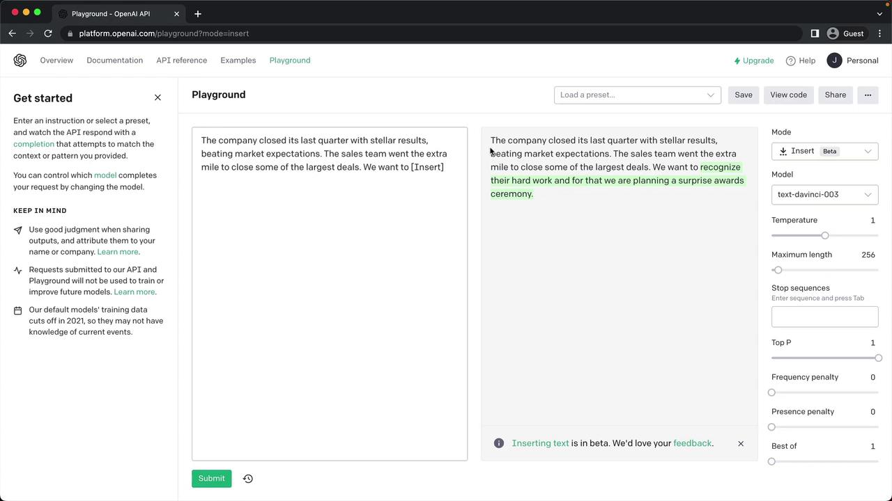The height and width of the screenshot is (501, 892).
Task: Click the Personal account avatar
Action: pyautogui.click(x=834, y=61)
